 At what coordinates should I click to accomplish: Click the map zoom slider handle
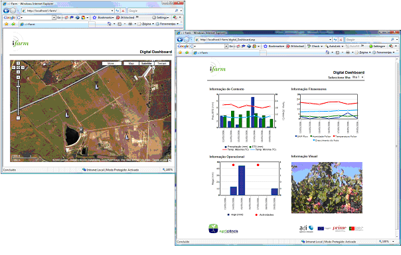(18, 86)
